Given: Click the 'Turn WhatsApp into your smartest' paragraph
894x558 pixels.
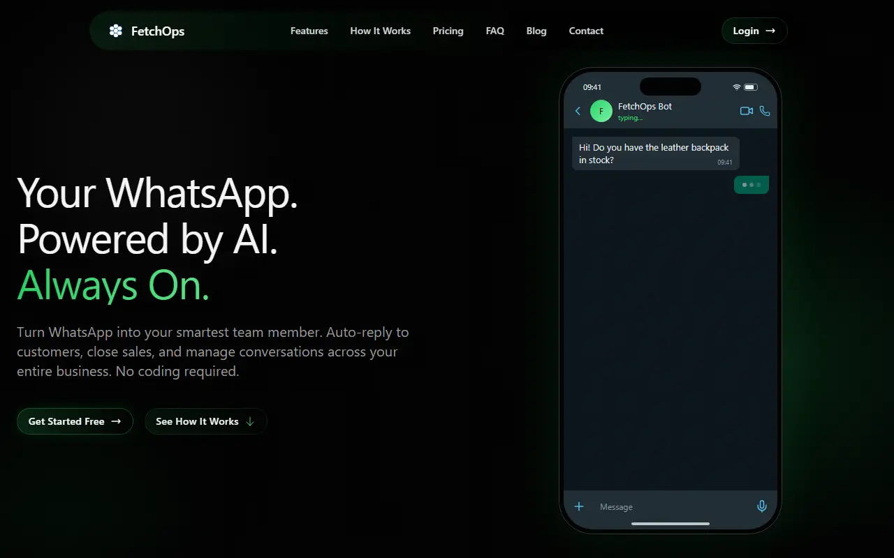Looking at the screenshot, I should click(213, 352).
